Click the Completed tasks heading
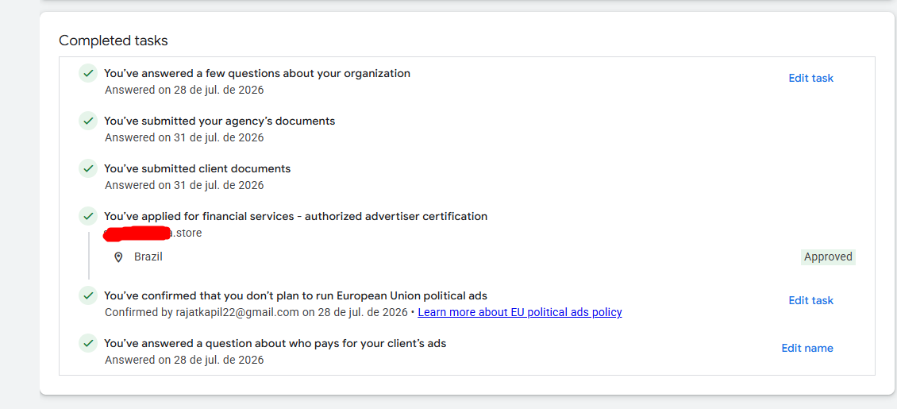 [x=114, y=41]
